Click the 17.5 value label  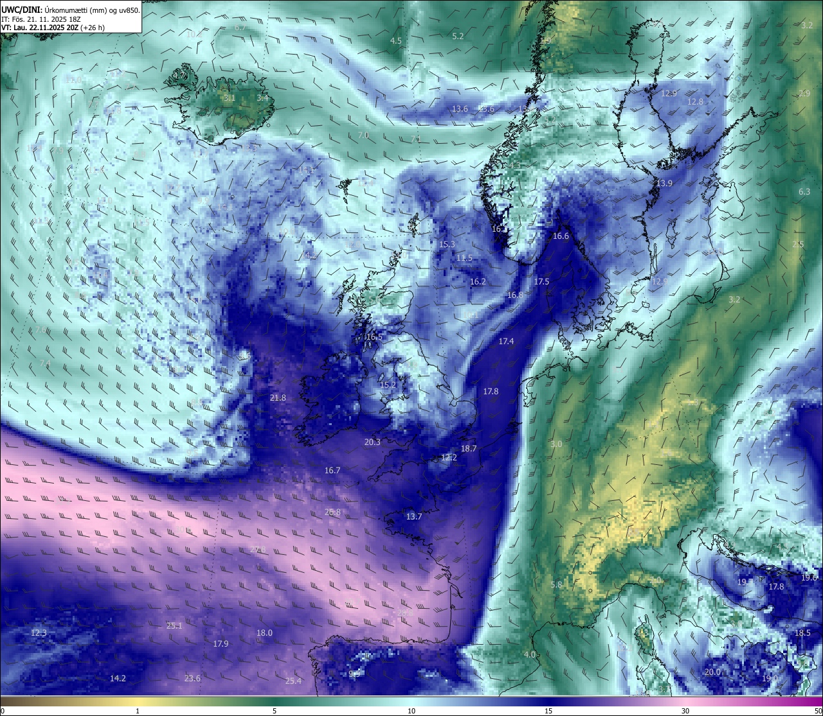pos(541,281)
